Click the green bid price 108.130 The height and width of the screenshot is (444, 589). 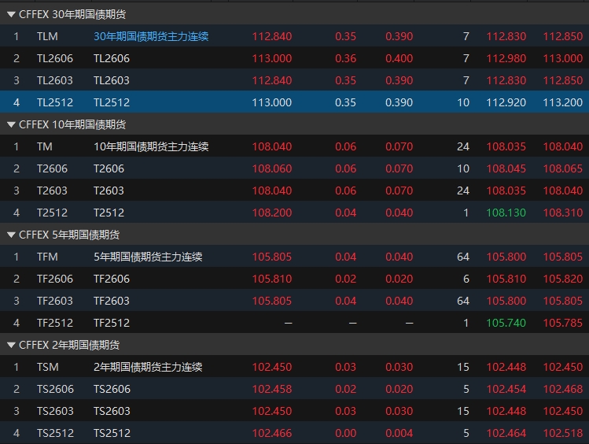506,213
